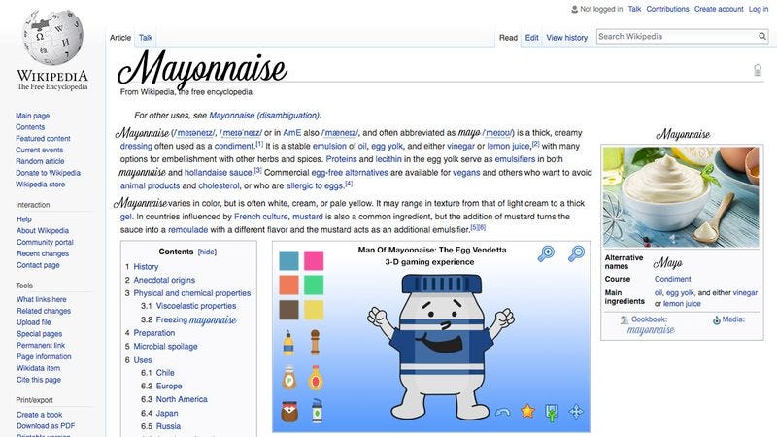The width and height of the screenshot is (777, 437).
Task: Jump to History section in Contents
Action: (x=146, y=266)
